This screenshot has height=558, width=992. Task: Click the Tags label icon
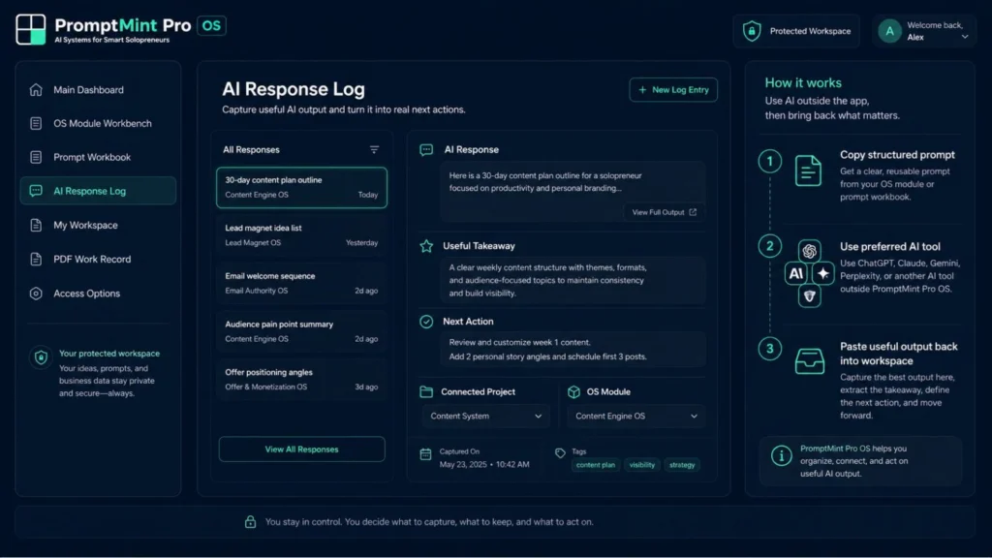(x=560, y=453)
